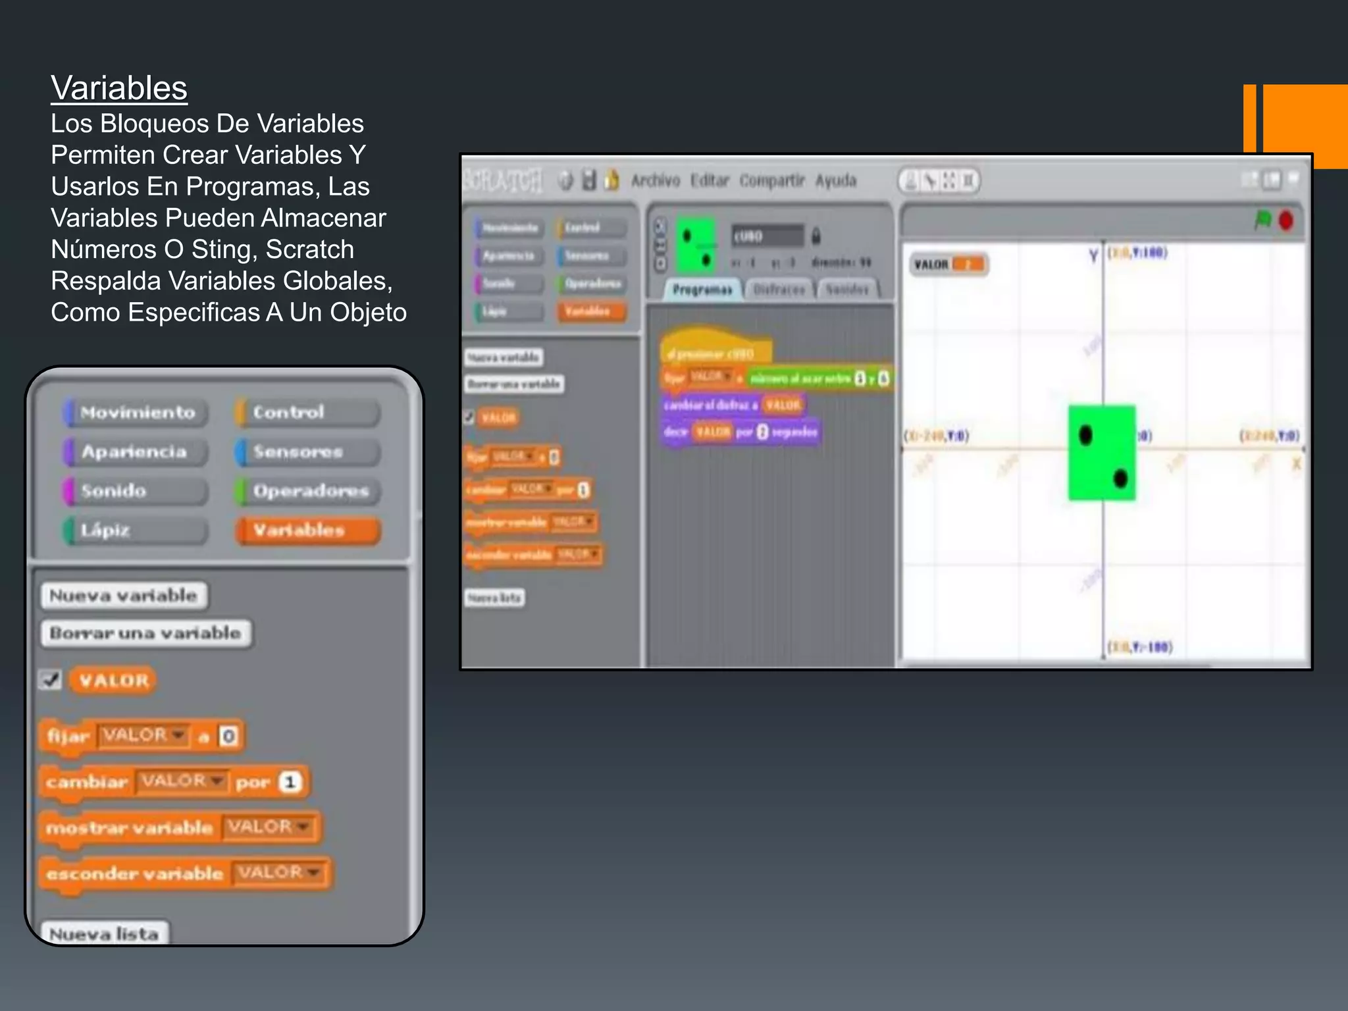
Task: Open VALOR dropdown in enlarged fijar block
Action: click(x=177, y=735)
